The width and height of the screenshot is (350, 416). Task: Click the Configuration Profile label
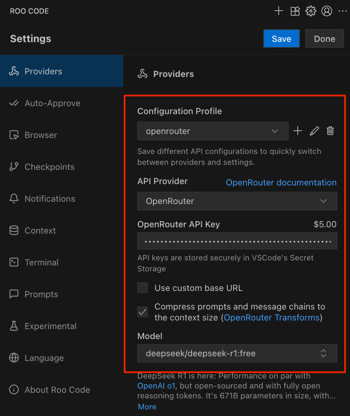pyautogui.click(x=180, y=111)
